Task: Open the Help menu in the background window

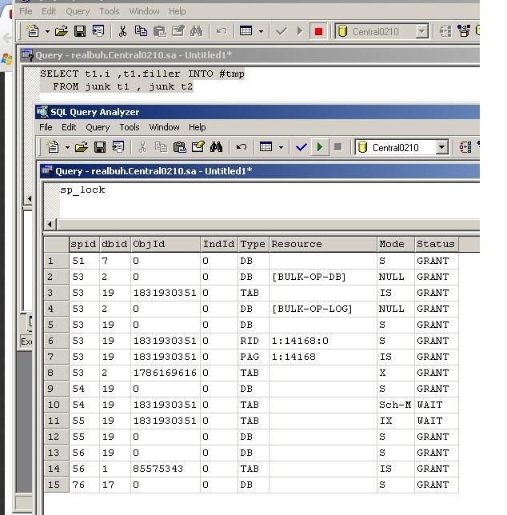Action: pyautogui.click(x=177, y=11)
